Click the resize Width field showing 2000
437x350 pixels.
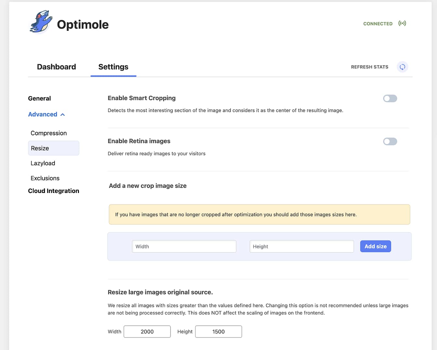(x=147, y=332)
